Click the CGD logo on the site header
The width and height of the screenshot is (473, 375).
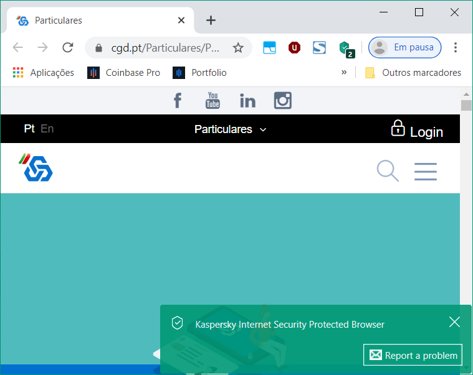click(36, 168)
